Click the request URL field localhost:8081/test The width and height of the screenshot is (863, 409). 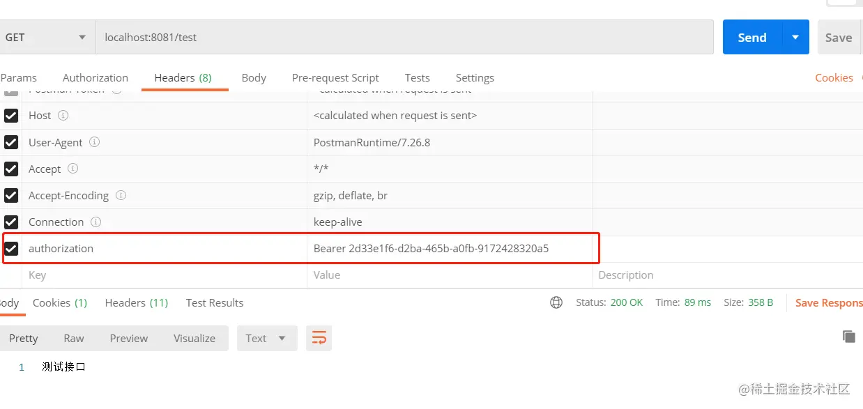coord(404,38)
